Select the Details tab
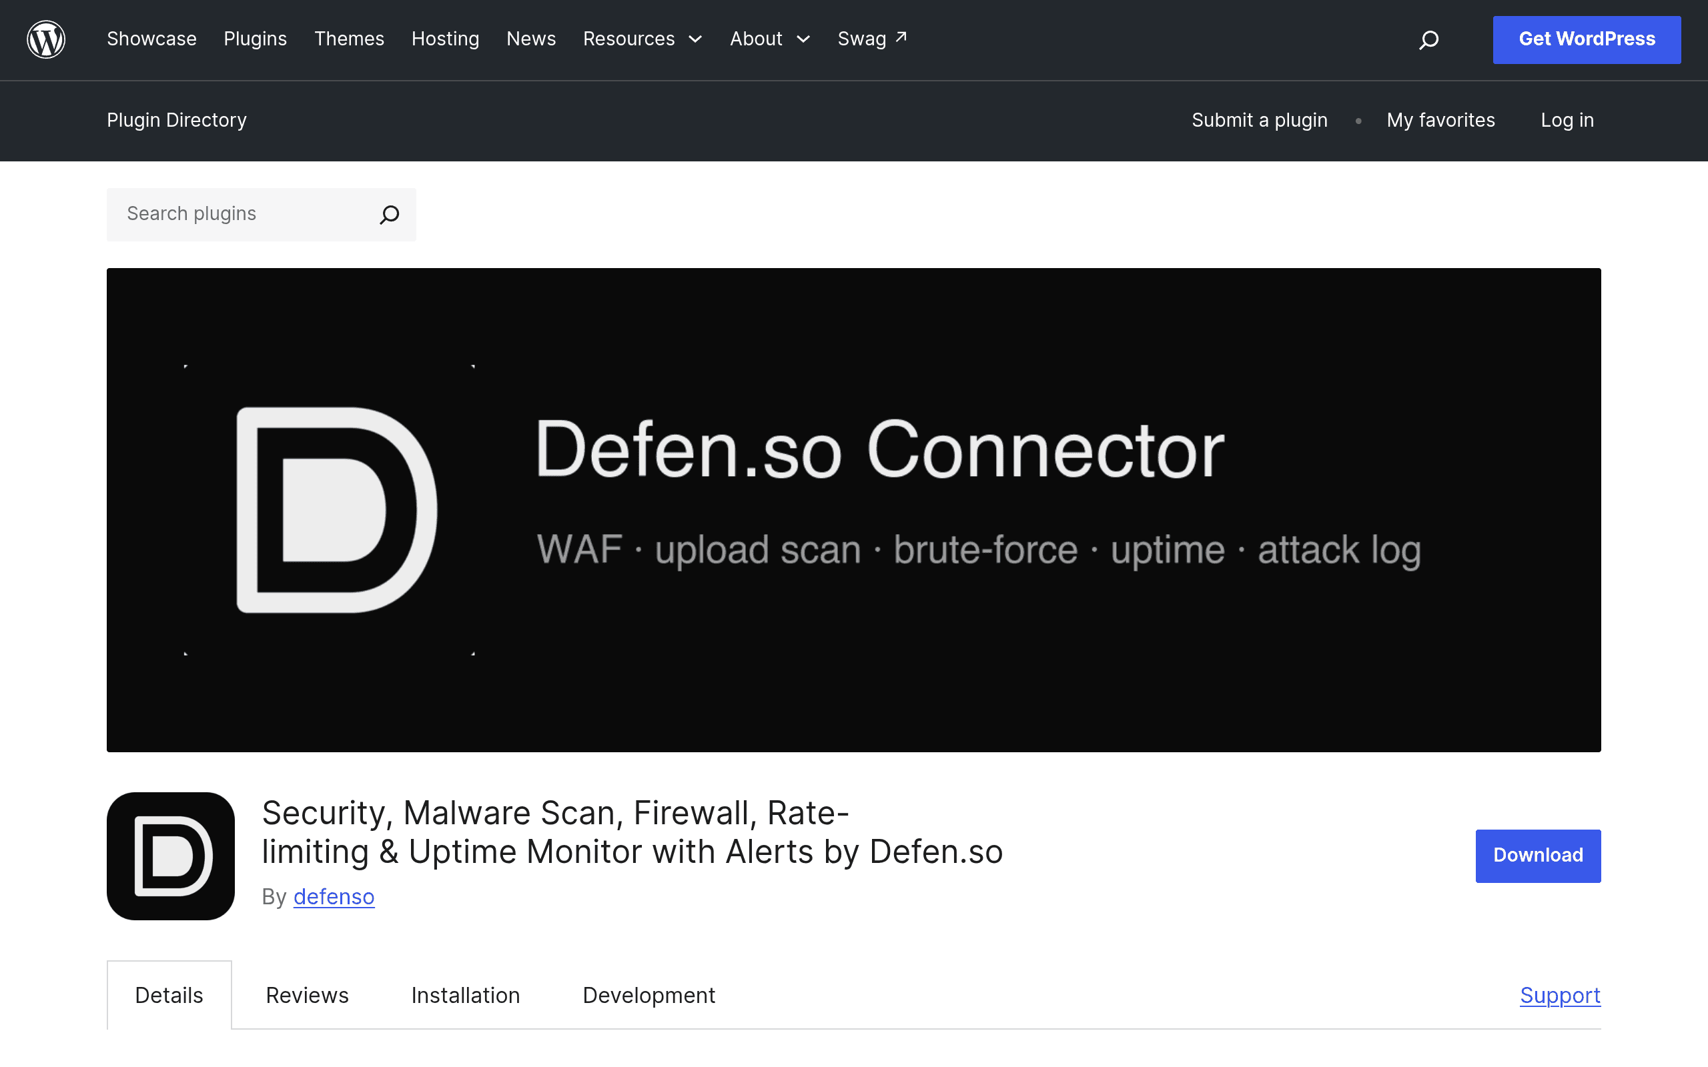The height and width of the screenshot is (1067, 1708). click(169, 995)
